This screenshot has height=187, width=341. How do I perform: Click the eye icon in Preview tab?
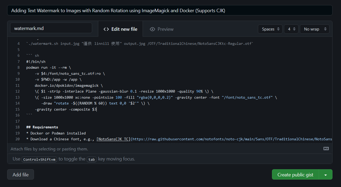tap(152, 29)
